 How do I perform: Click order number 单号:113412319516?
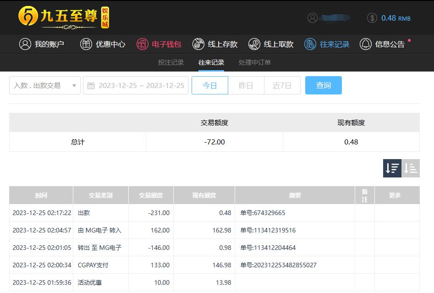[268, 230]
